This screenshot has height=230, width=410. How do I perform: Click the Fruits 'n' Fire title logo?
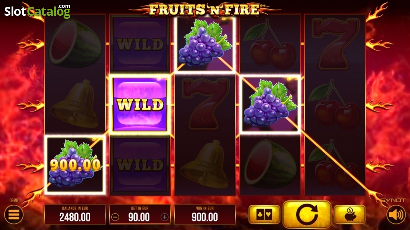coord(205,9)
